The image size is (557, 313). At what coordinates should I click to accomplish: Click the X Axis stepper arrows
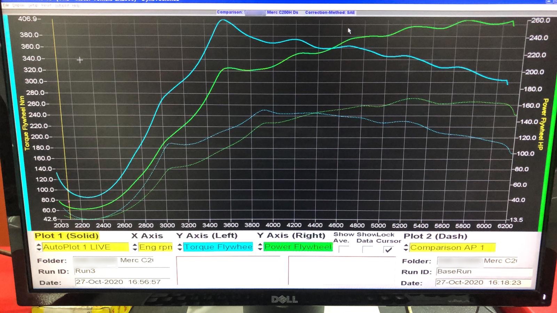(135, 247)
